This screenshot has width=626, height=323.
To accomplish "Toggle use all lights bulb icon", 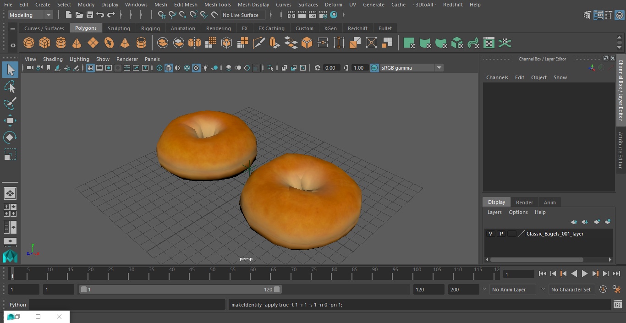I will 205,68.
